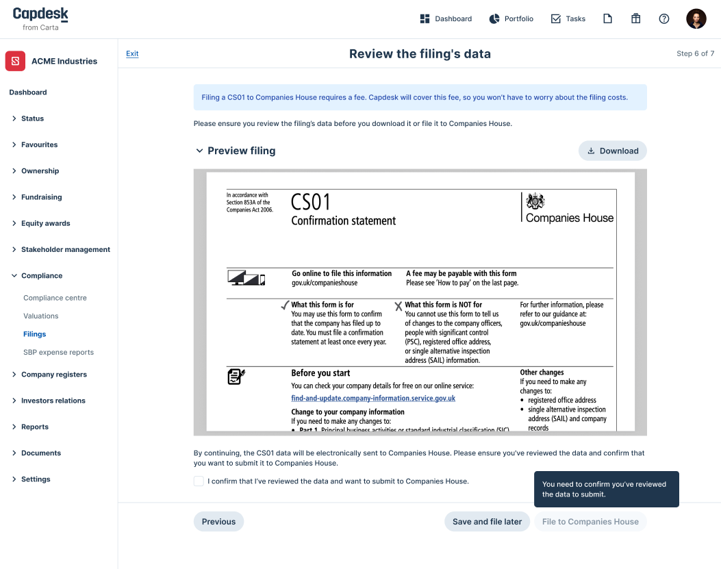Viewport: 721px width, 569px height.
Task: Open the help question mark icon
Action: point(663,18)
